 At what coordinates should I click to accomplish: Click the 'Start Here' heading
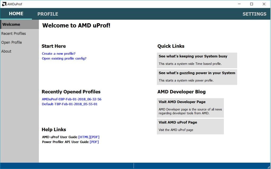pos(53,46)
